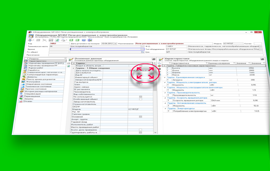Open Перемещения section

(32, 96)
